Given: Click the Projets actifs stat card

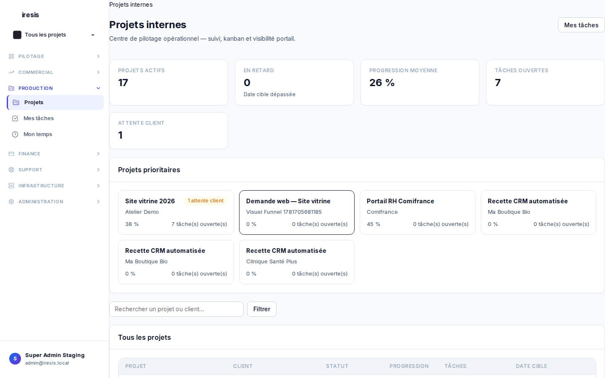Looking at the screenshot, I should 168,82.
